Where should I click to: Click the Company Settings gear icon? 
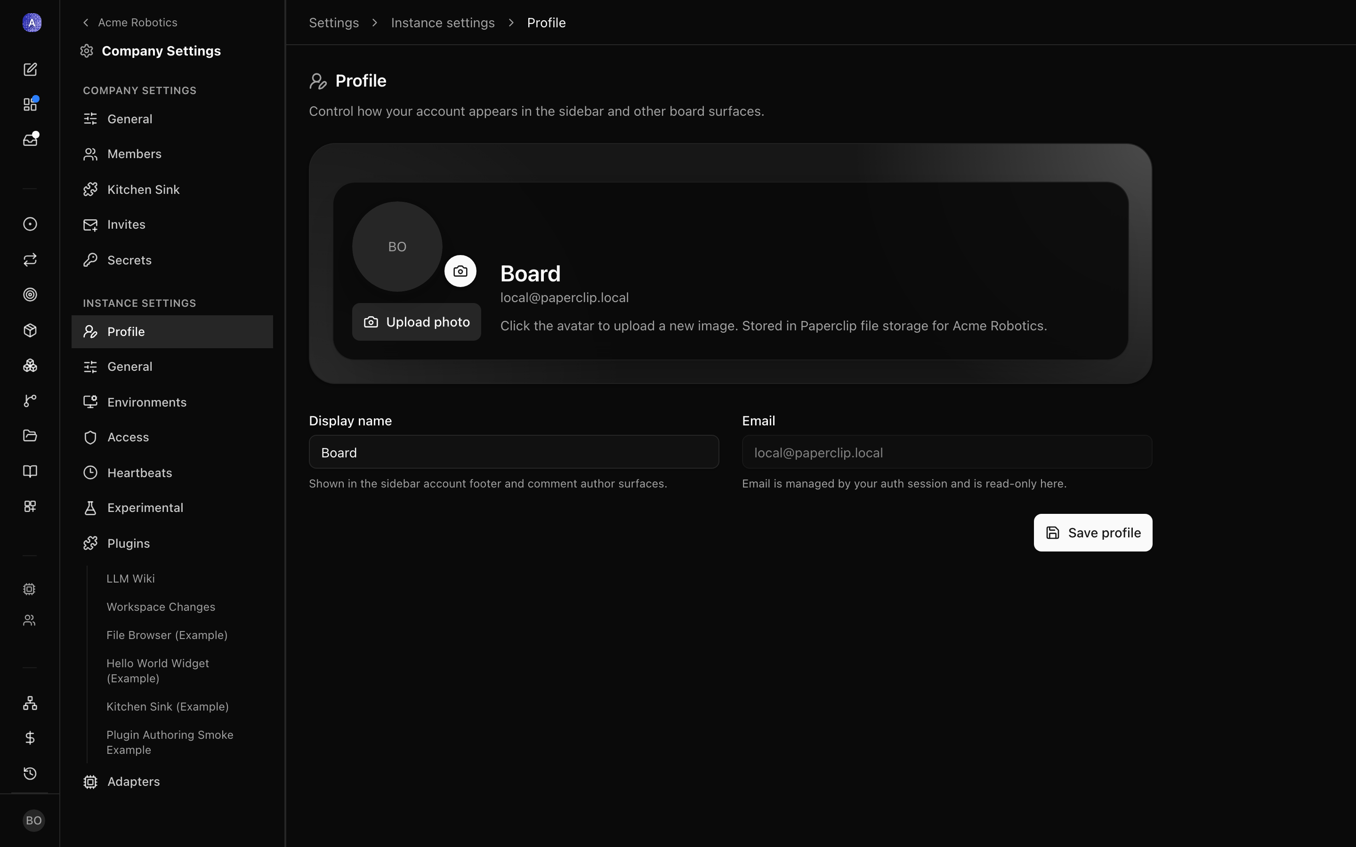tap(86, 51)
